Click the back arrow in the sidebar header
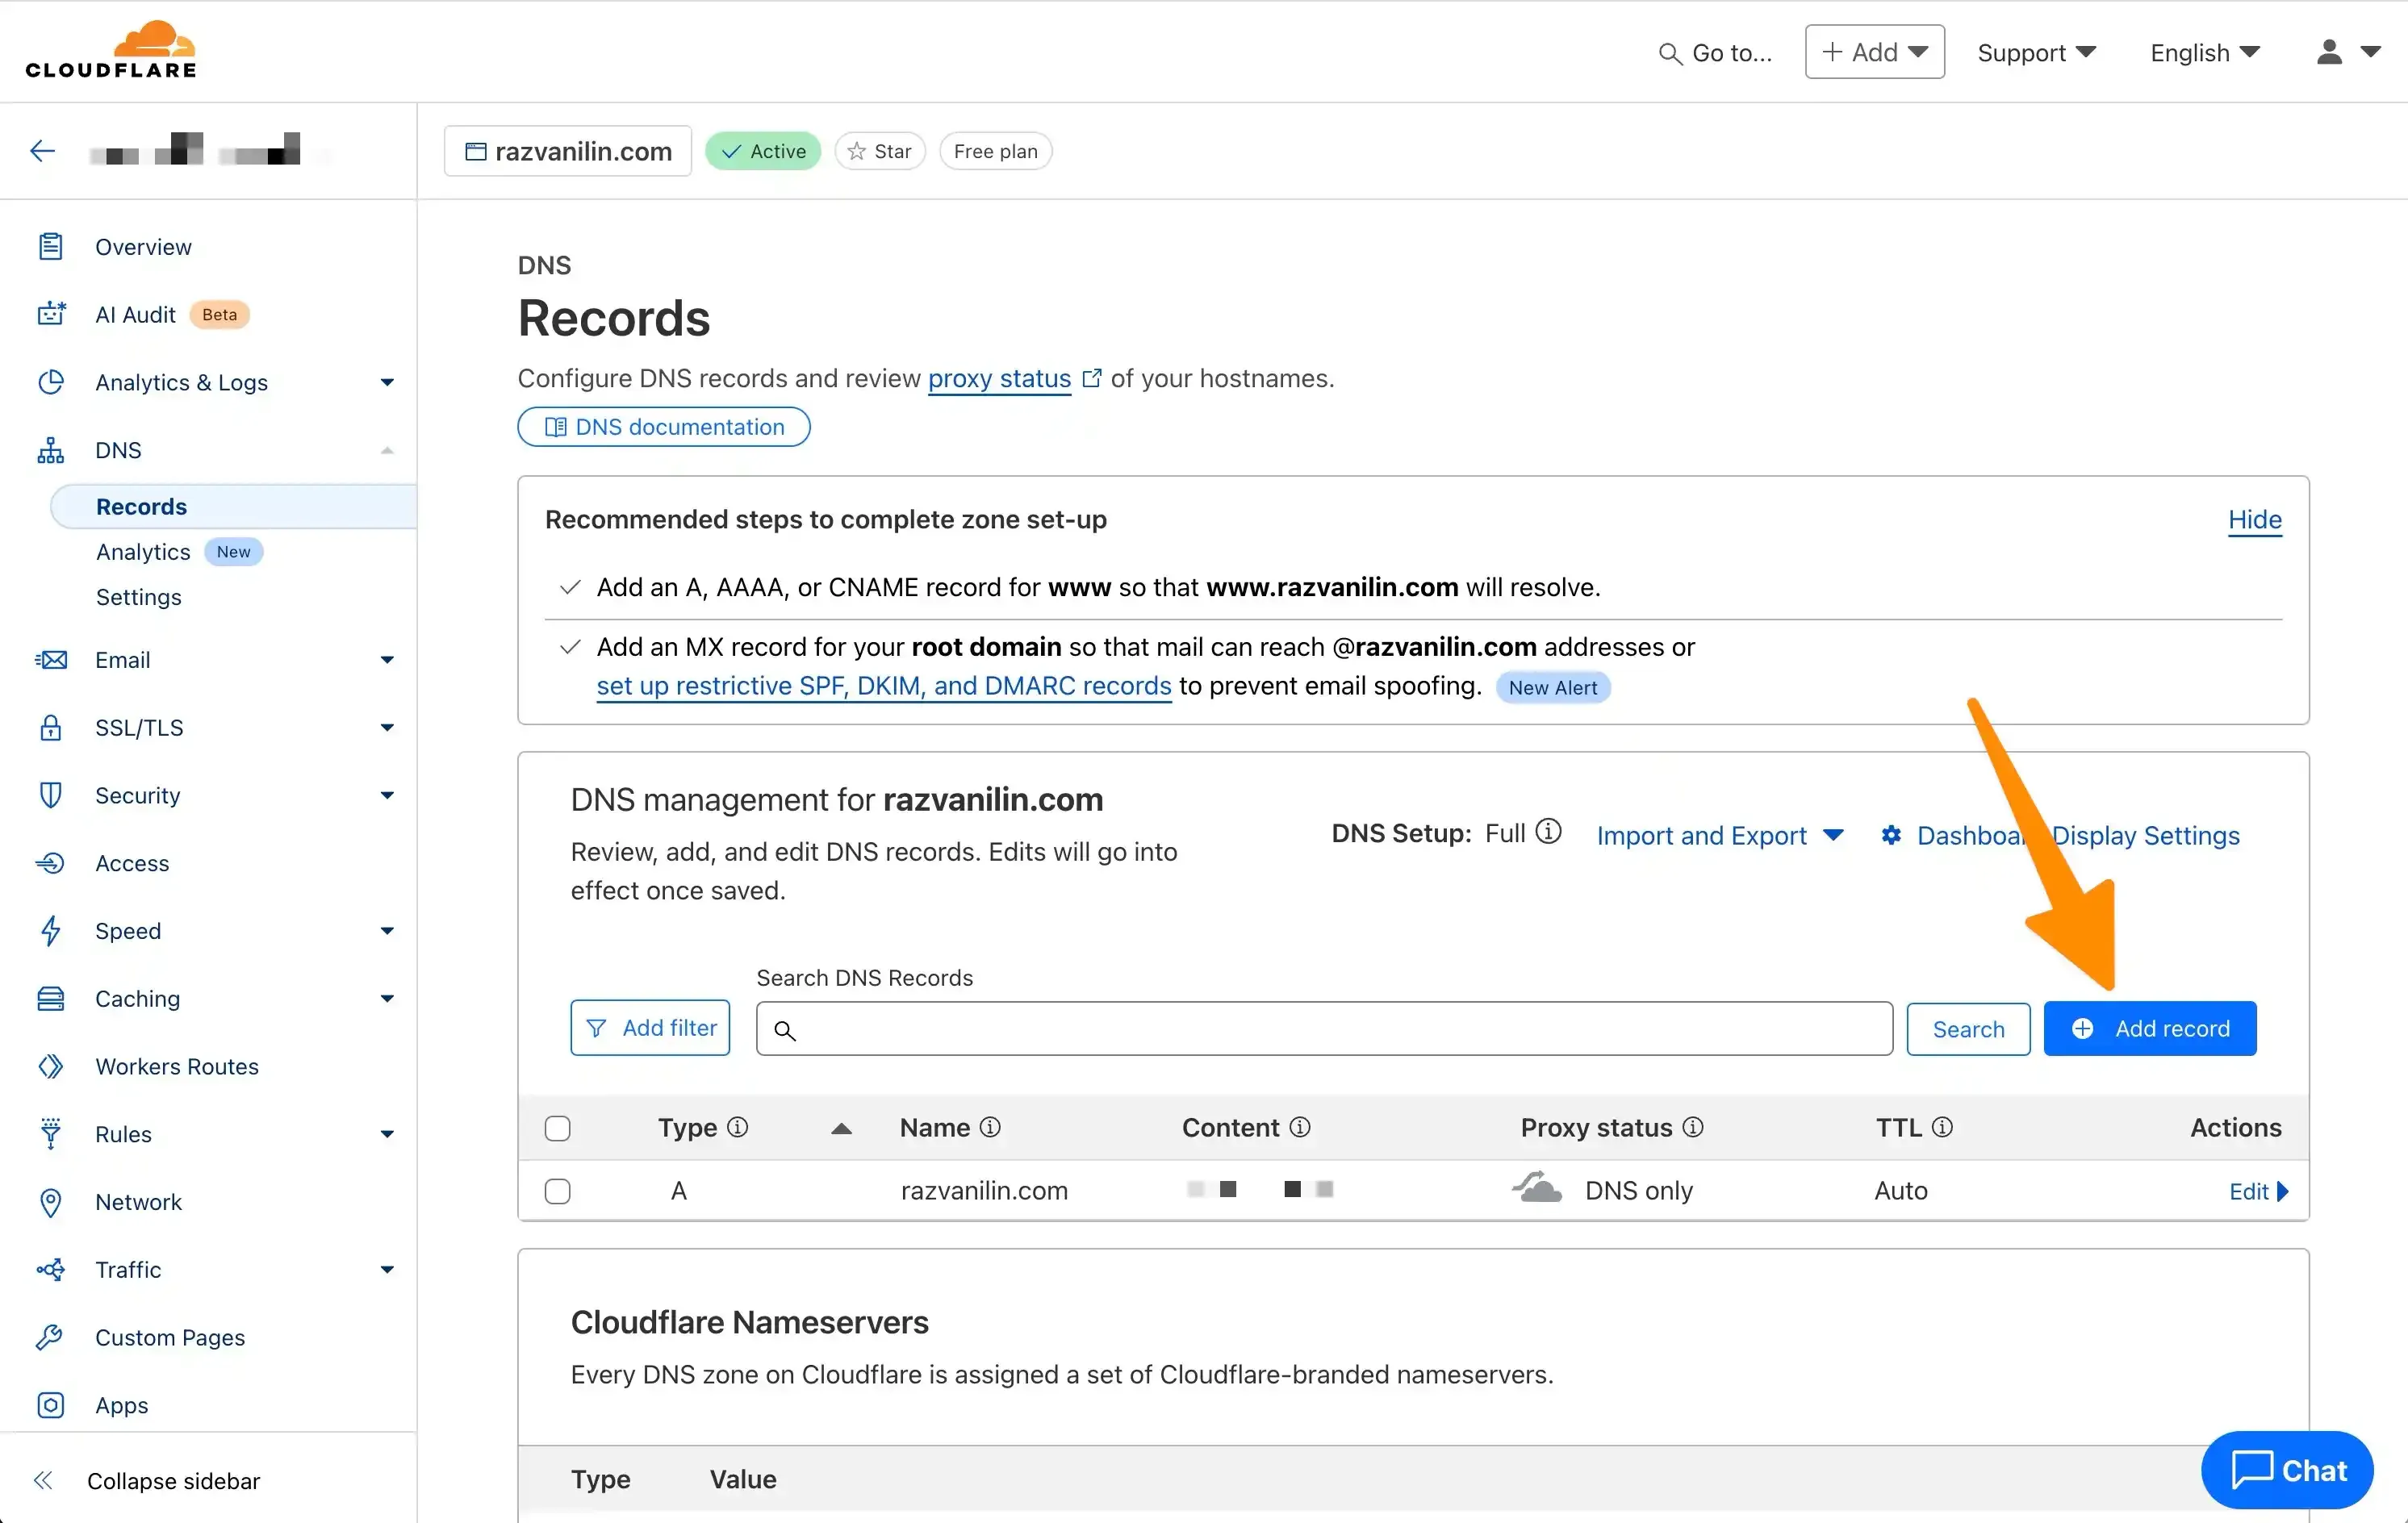2408x1523 pixels. [x=42, y=151]
